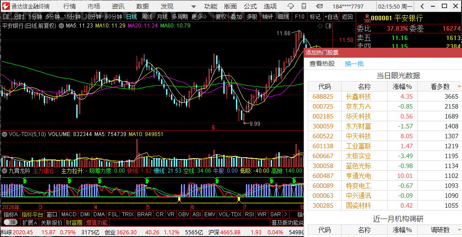Select the 亨通光电 600487 row
The height and width of the screenshot is (237, 462).
(x=385, y=176)
